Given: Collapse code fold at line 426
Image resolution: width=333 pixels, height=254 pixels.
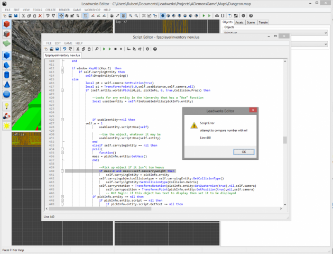Looking at the screenshot, I should (62, 120).
